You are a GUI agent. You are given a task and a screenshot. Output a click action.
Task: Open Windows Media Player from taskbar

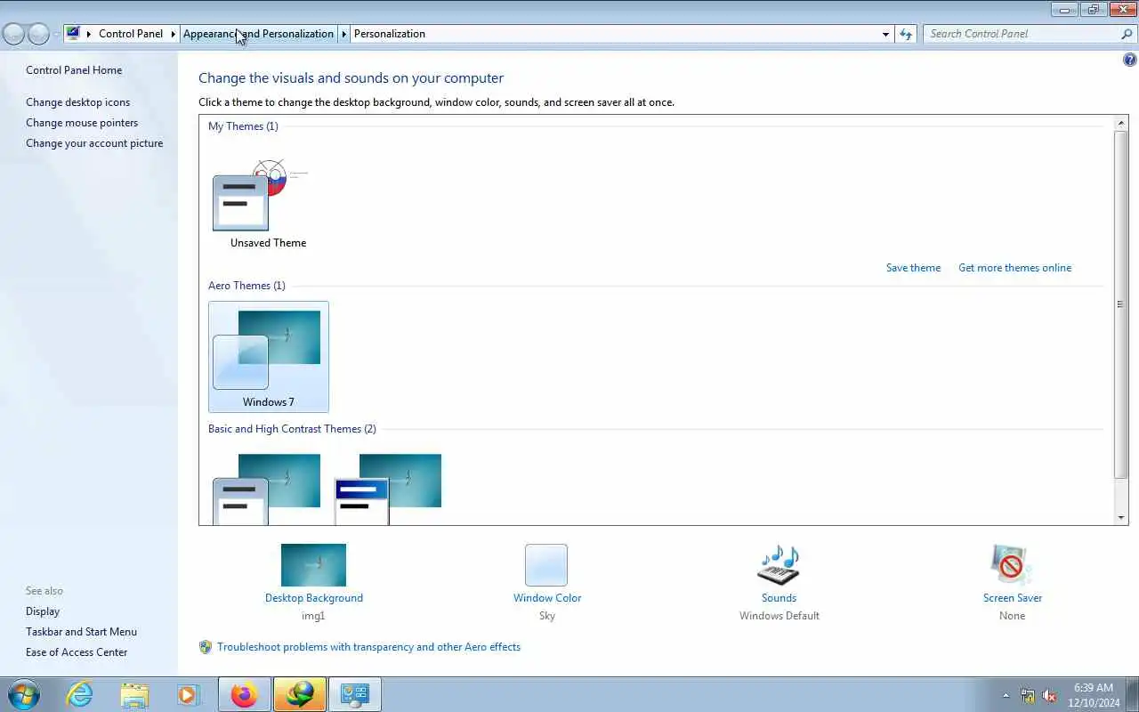pos(188,694)
